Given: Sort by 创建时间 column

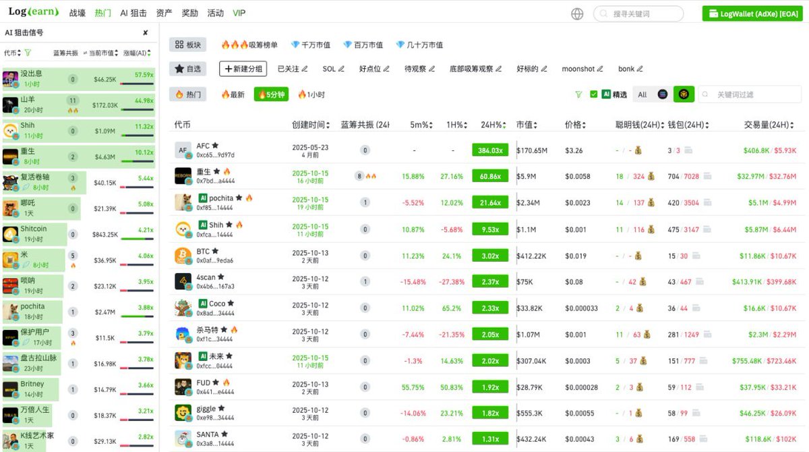Looking at the screenshot, I should (x=311, y=125).
